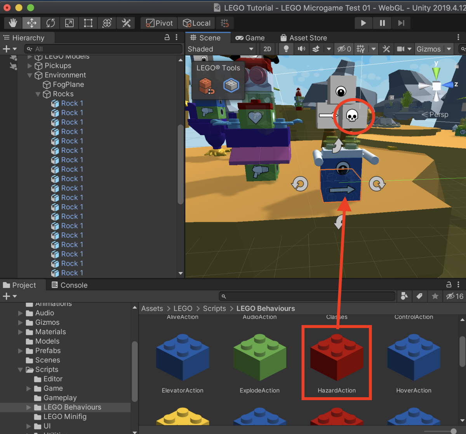Go to Assets in breadcrumb

(x=152, y=309)
